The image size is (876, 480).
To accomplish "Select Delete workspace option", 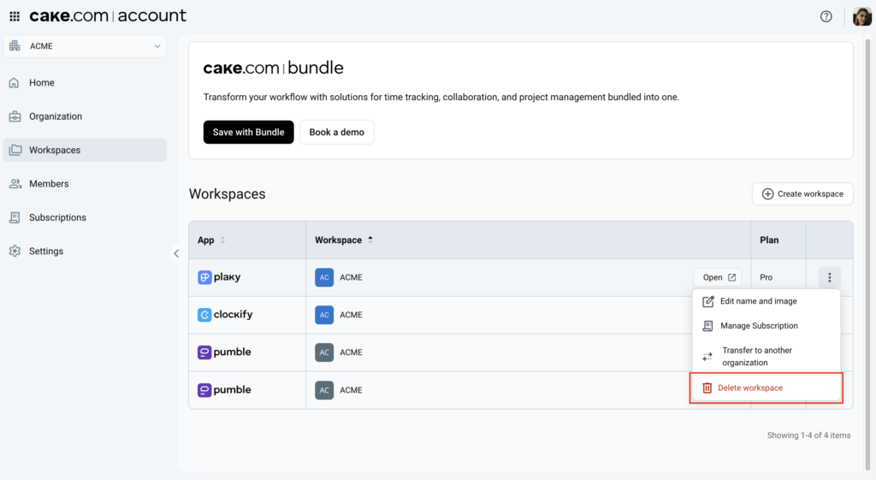I will point(766,388).
